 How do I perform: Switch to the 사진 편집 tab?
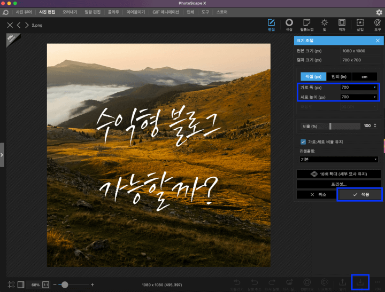pyautogui.click(x=47, y=12)
